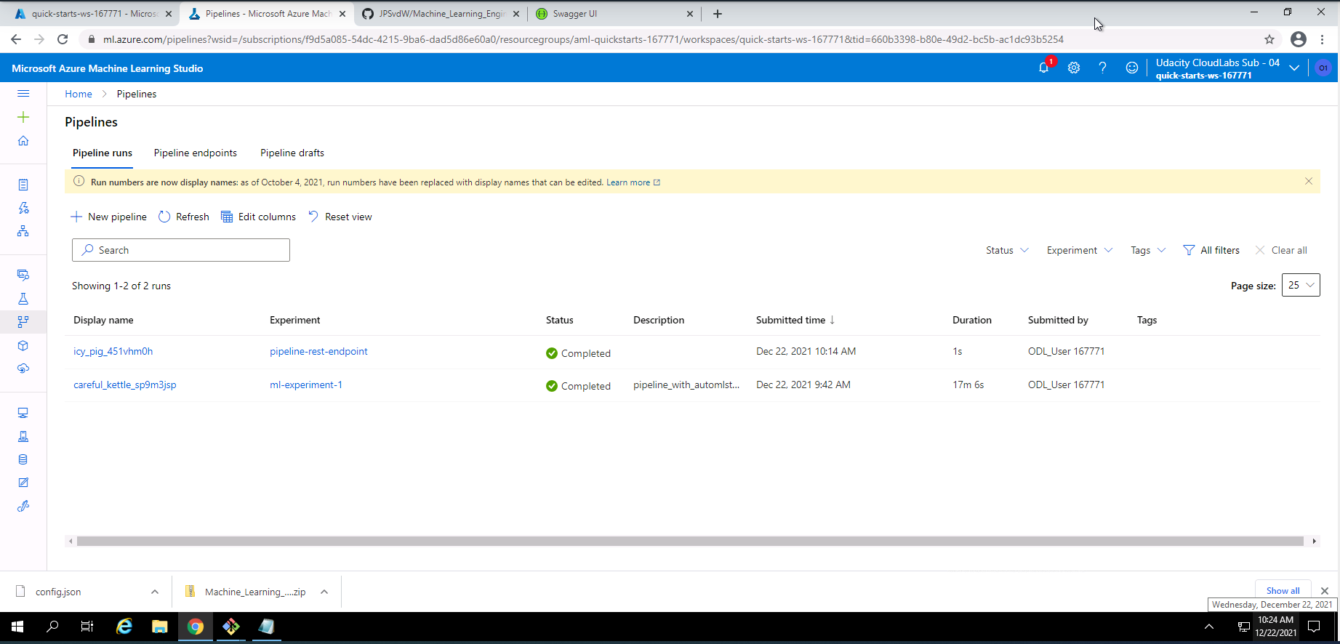Open the Experiment filter dropdown
Screen dimensions: 1340x644
[x=1080, y=250]
